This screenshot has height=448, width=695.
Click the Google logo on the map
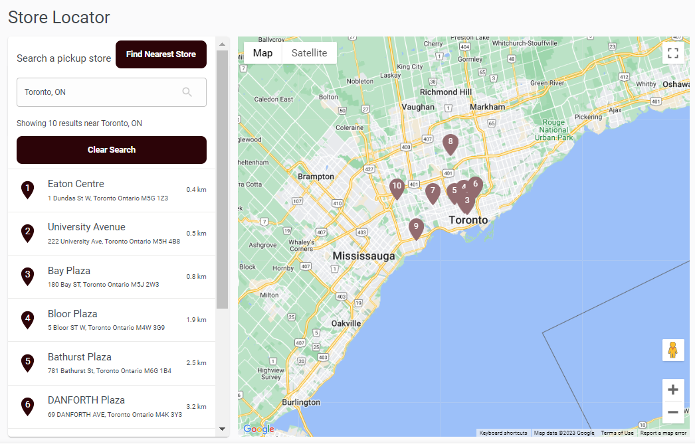[x=259, y=429]
